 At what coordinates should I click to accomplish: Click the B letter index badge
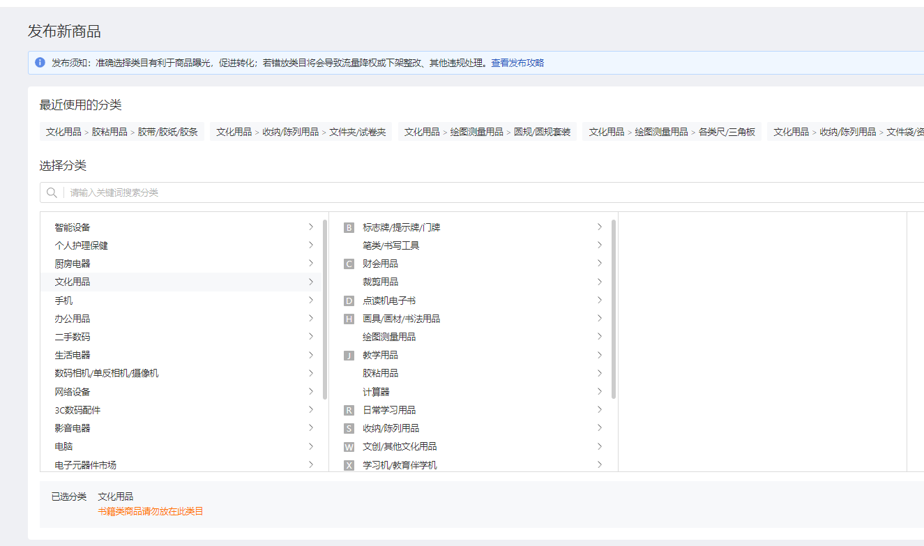(x=349, y=227)
